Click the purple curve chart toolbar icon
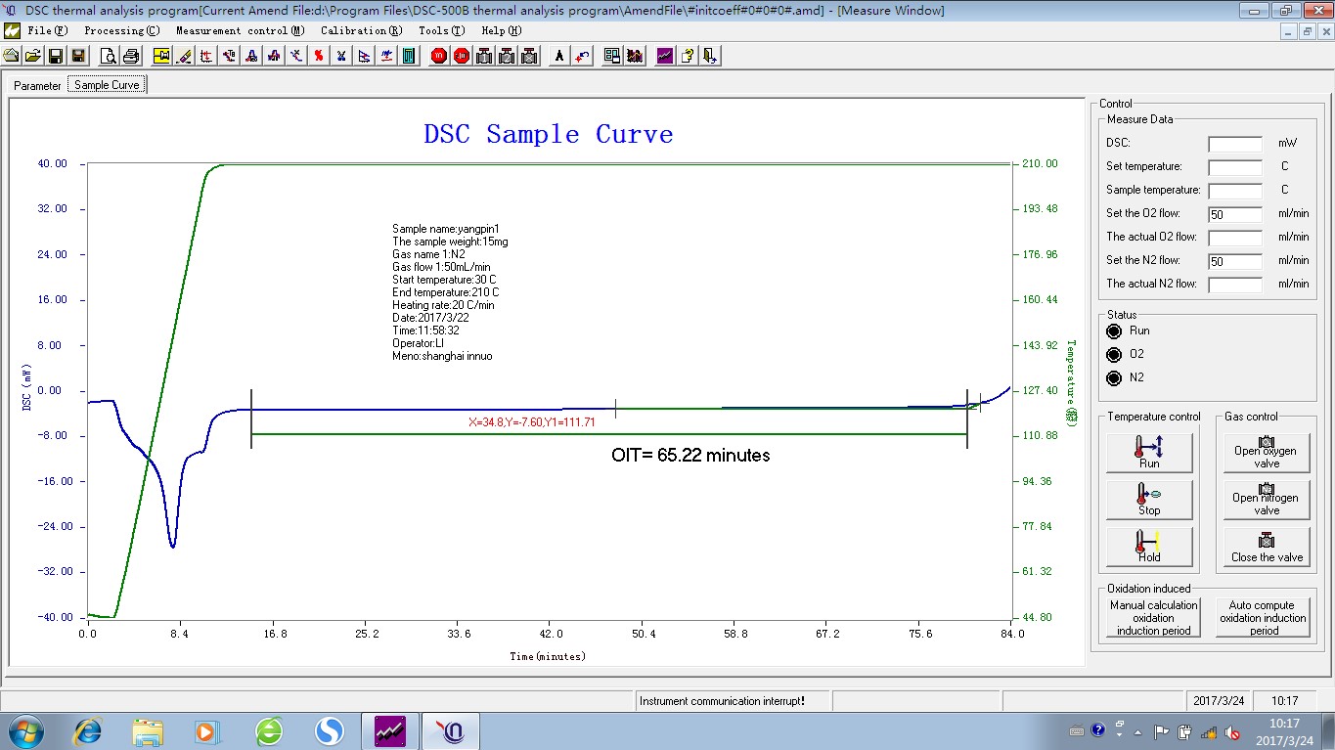The height and width of the screenshot is (750, 1335). pyautogui.click(x=665, y=56)
